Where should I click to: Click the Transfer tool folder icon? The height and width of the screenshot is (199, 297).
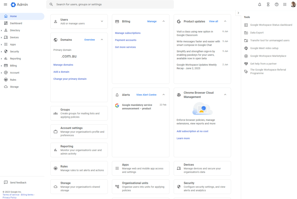pyautogui.click(x=246, y=40)
